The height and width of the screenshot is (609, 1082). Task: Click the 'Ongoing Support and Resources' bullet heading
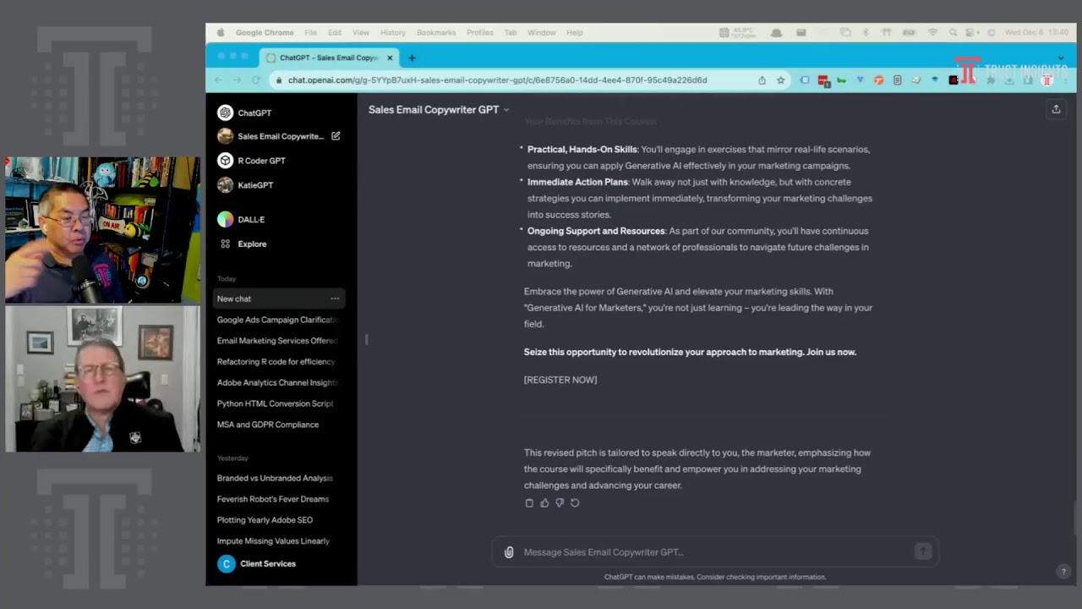coord(596,231)
